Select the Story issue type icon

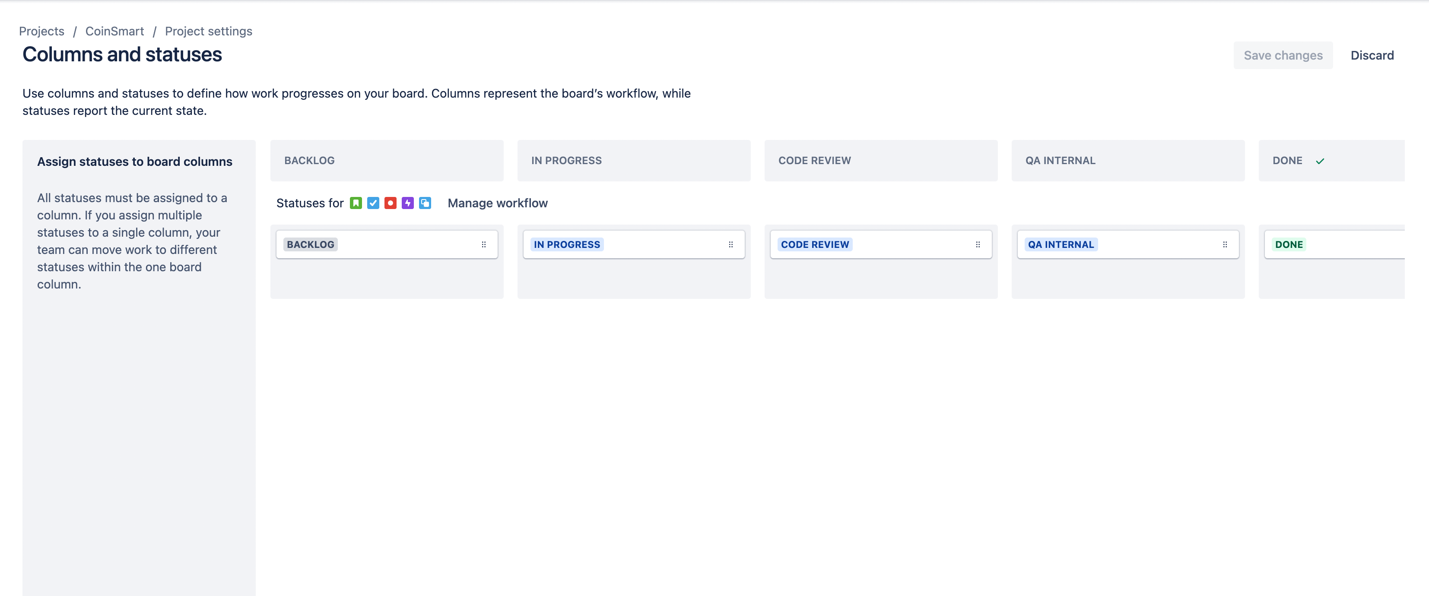tap(356, 203)
